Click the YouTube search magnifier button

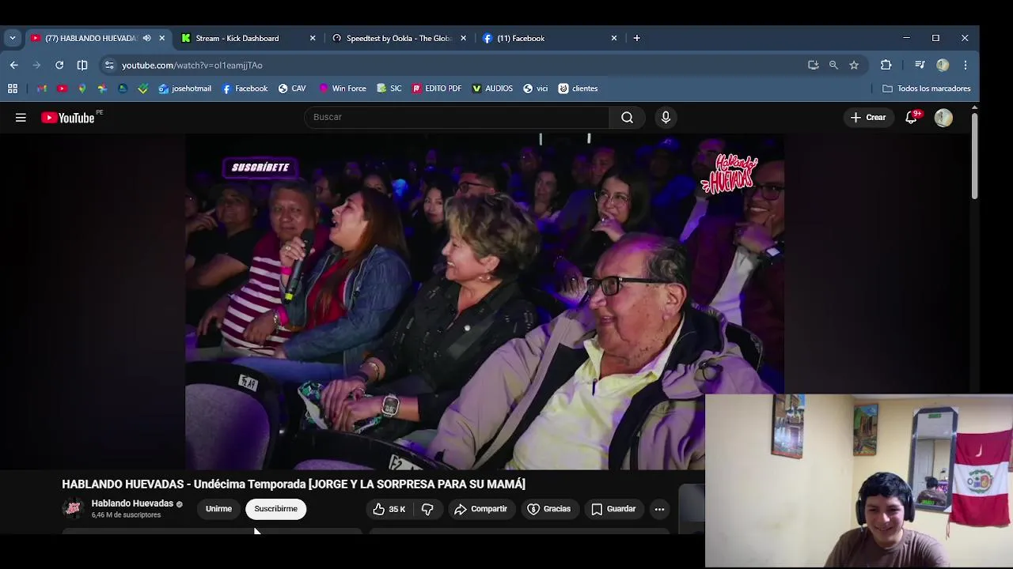(x=627, y=118)
